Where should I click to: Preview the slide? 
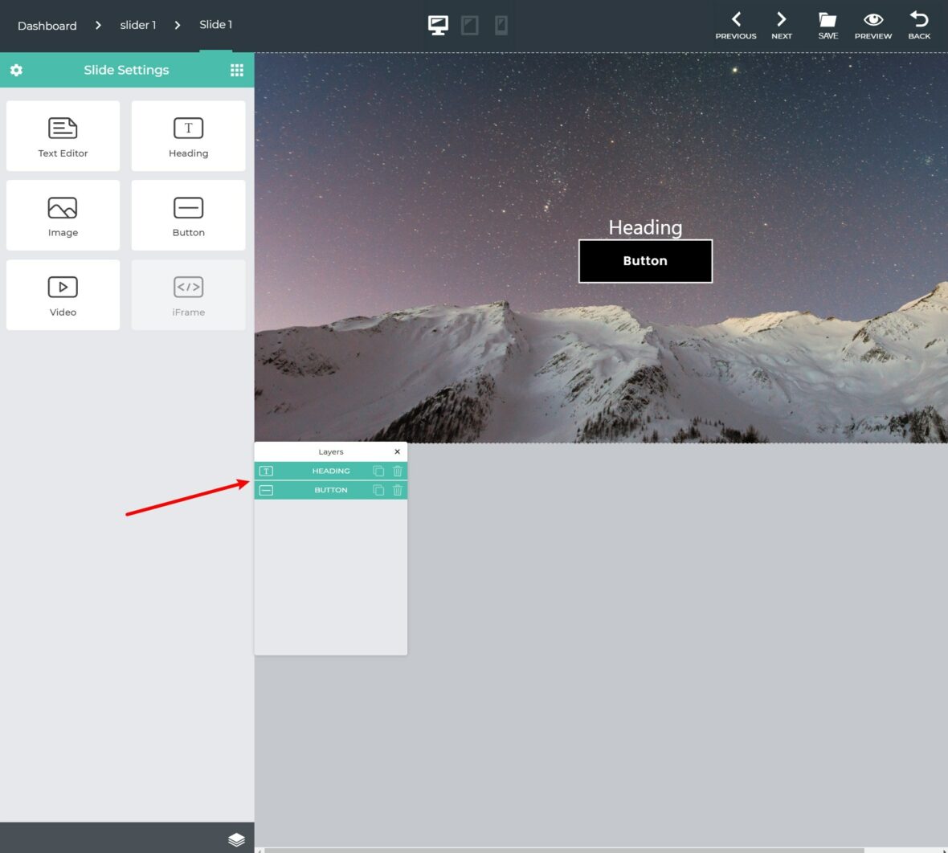coord(873,26)
